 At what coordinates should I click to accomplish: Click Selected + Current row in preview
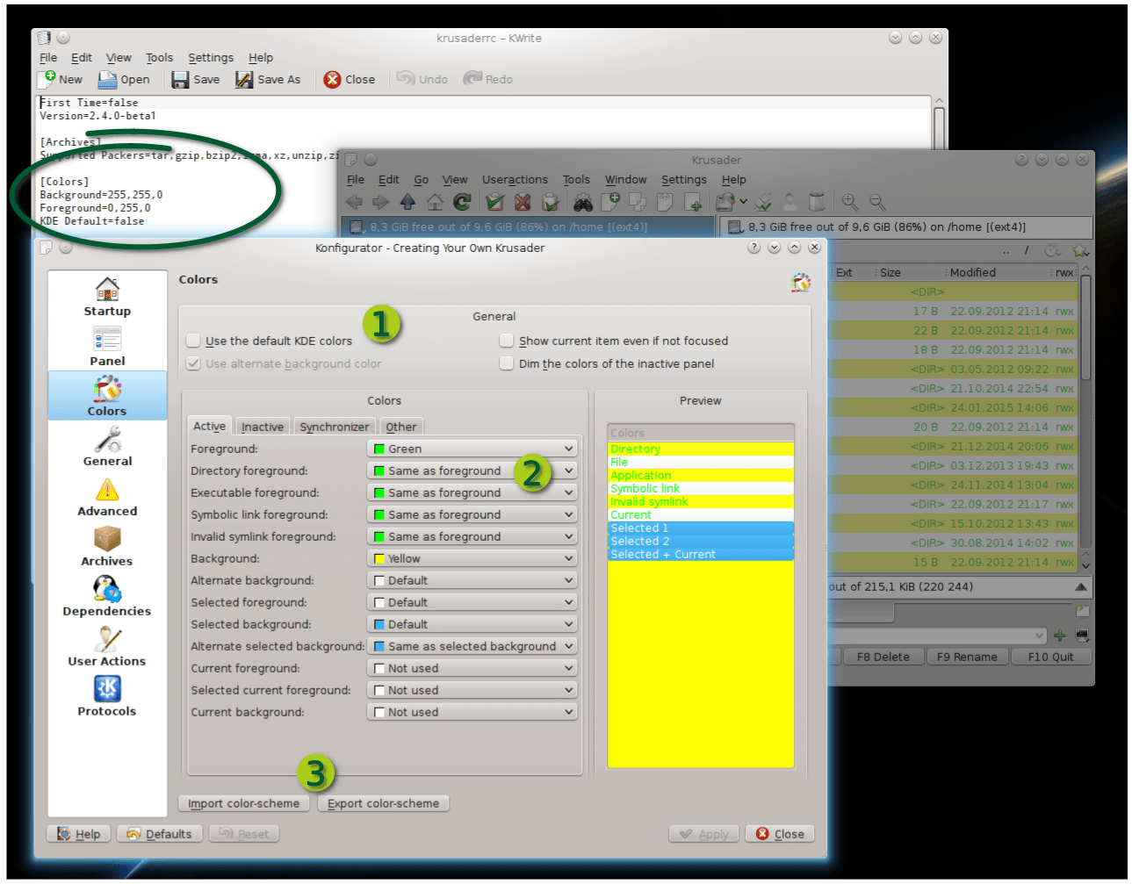pos(701,554)
